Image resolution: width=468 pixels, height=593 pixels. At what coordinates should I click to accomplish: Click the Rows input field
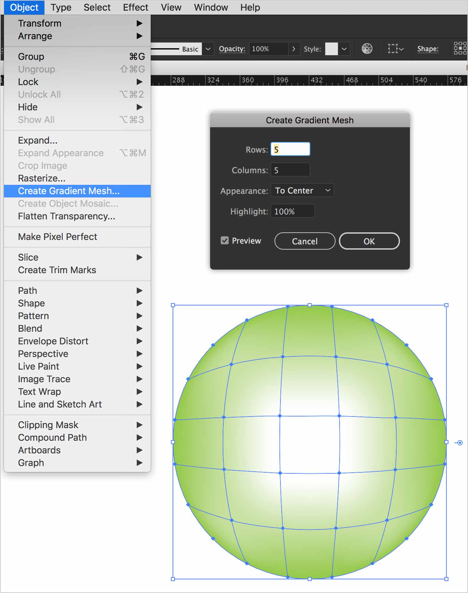point(290,149)
